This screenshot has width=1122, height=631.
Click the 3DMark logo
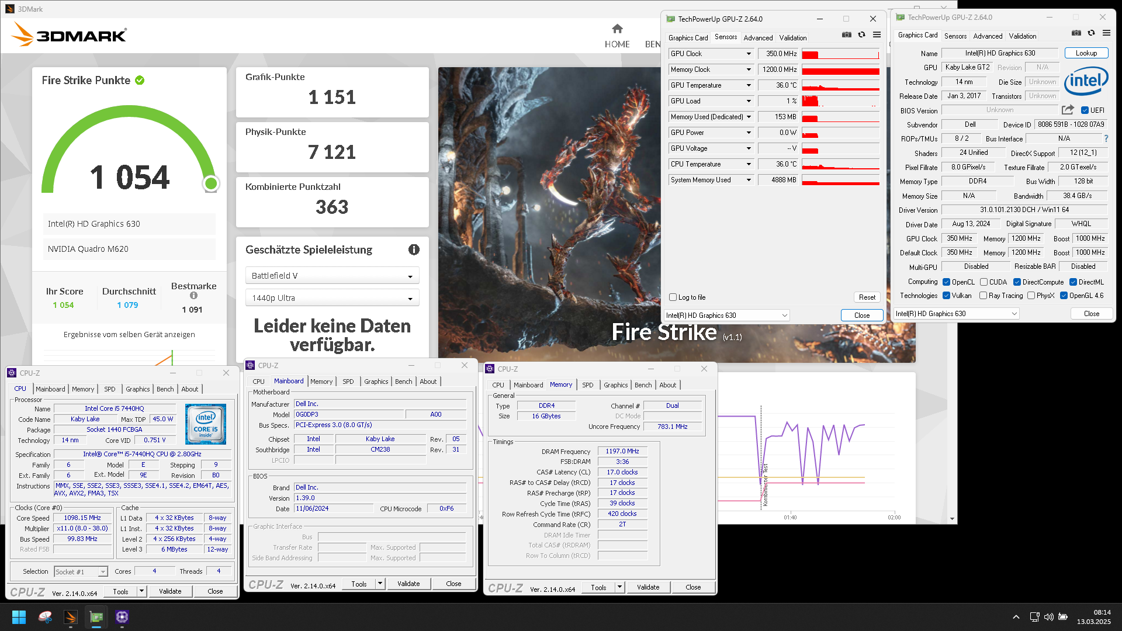68,34
